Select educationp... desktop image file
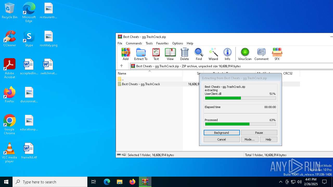Viewport: 333px width, 187px height. pos(29,123)
